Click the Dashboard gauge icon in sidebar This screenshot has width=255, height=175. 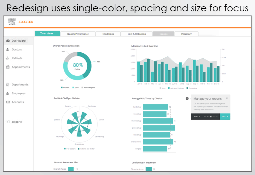point(8,41)
